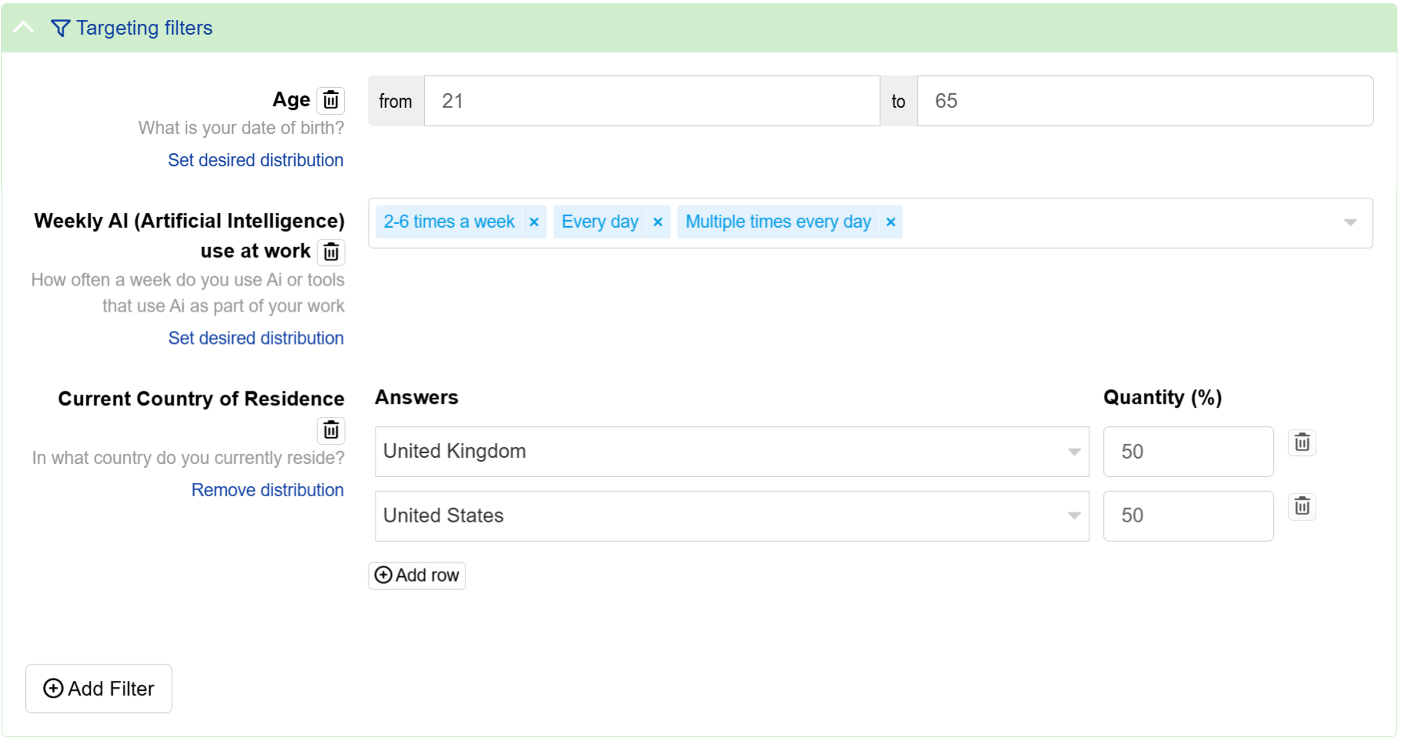Remove the United States row

(x=1301, y=507)
